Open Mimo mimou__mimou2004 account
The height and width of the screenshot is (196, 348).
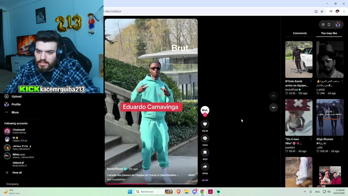pos(19,156)
